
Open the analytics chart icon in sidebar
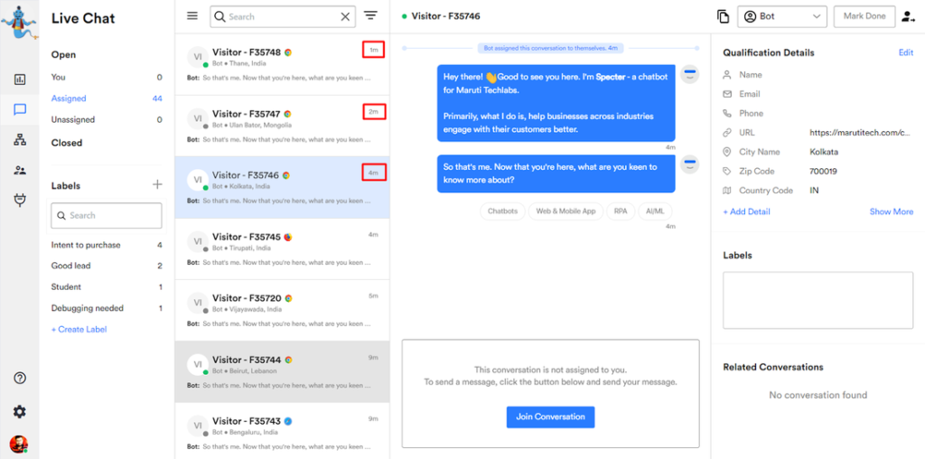point(19,80)
